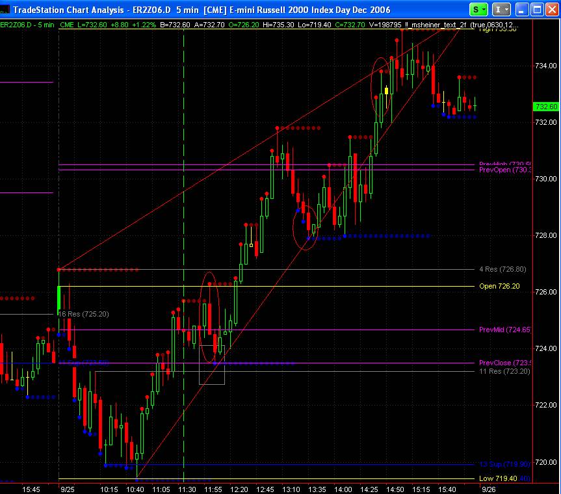561x494 pixels.
Task: Click the 734.00 price axis label
Action: coord(545,66)
